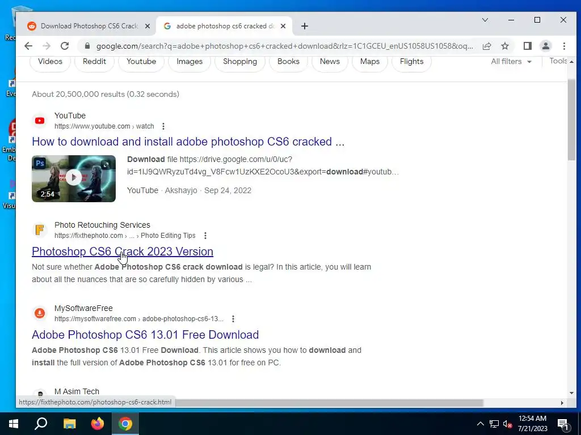Click the horizontal scrollbar right arrow
The width and height of the screenshot is (581, 435).
coord(562,403)
